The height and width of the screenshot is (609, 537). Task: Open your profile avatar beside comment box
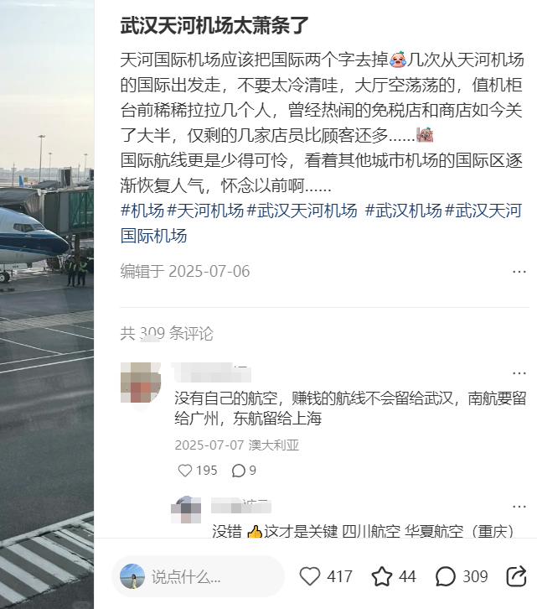point(132,576)
